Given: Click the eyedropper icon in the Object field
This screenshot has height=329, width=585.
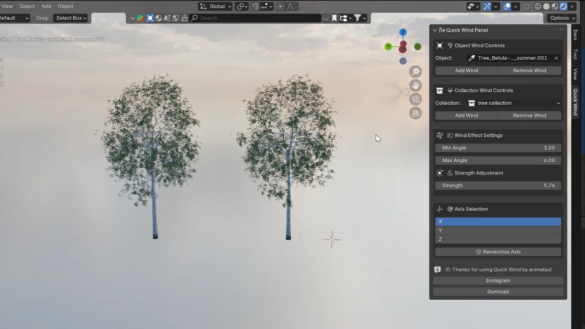Looking at the screenshot, I should pyautogui.click(x=472, y=58).
